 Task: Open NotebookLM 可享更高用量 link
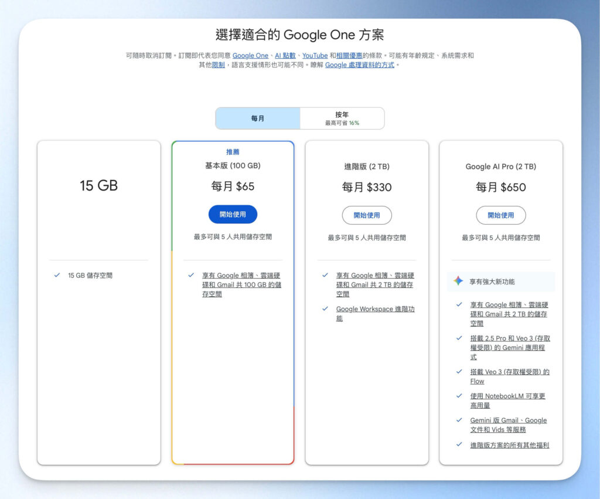(x=507, y=400)
